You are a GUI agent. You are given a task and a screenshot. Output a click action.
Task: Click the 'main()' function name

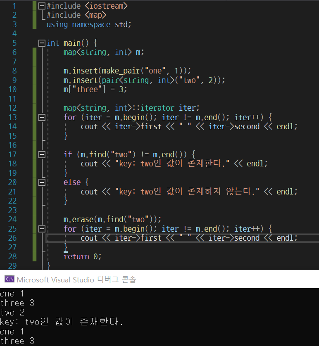[x=76, y=43]
